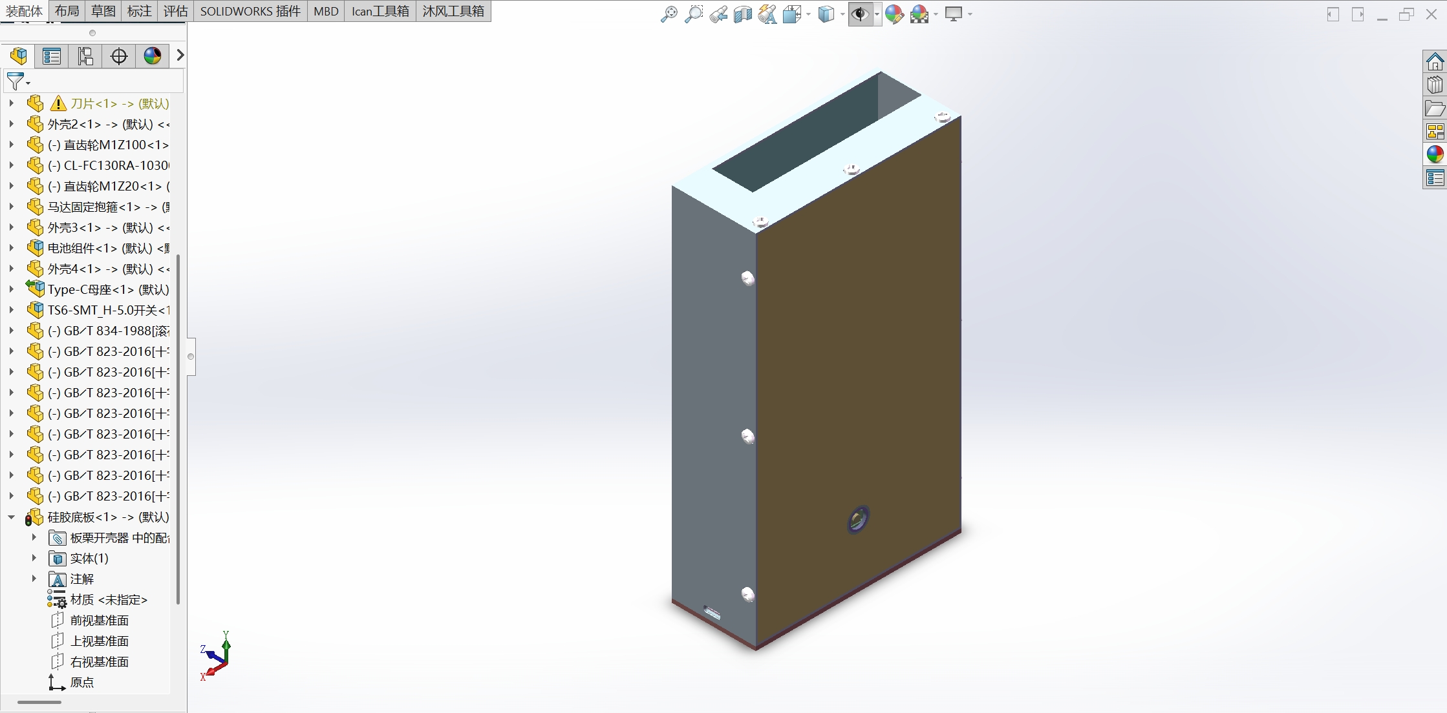Expand the 实体(1) folder
Screen dimensions: 1447x713
(x=34, y=558)
